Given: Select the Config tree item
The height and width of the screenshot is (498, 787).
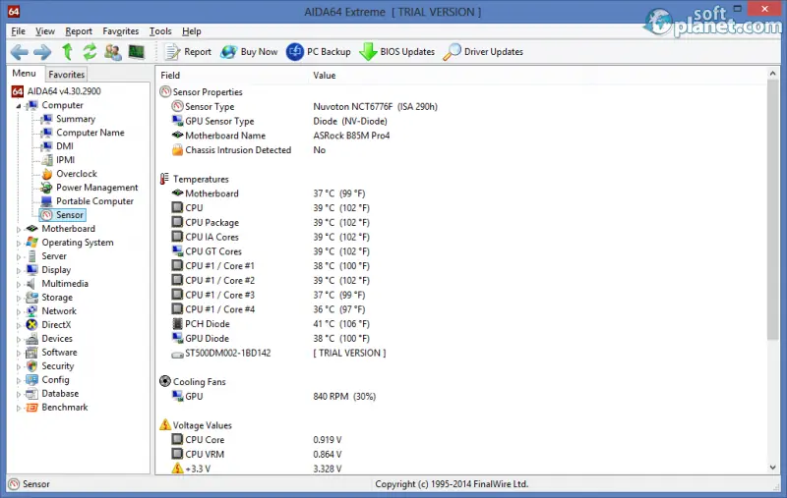Looking at the screenshot, I should coord(55,380).
